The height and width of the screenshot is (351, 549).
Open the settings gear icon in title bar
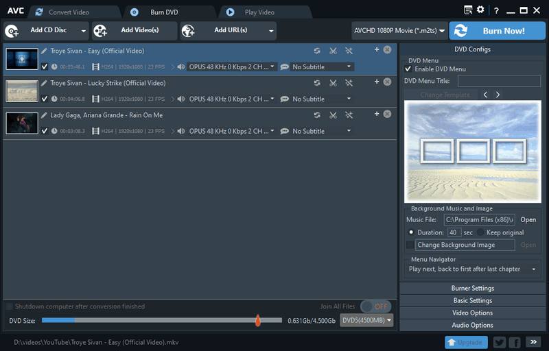(480, 10)
